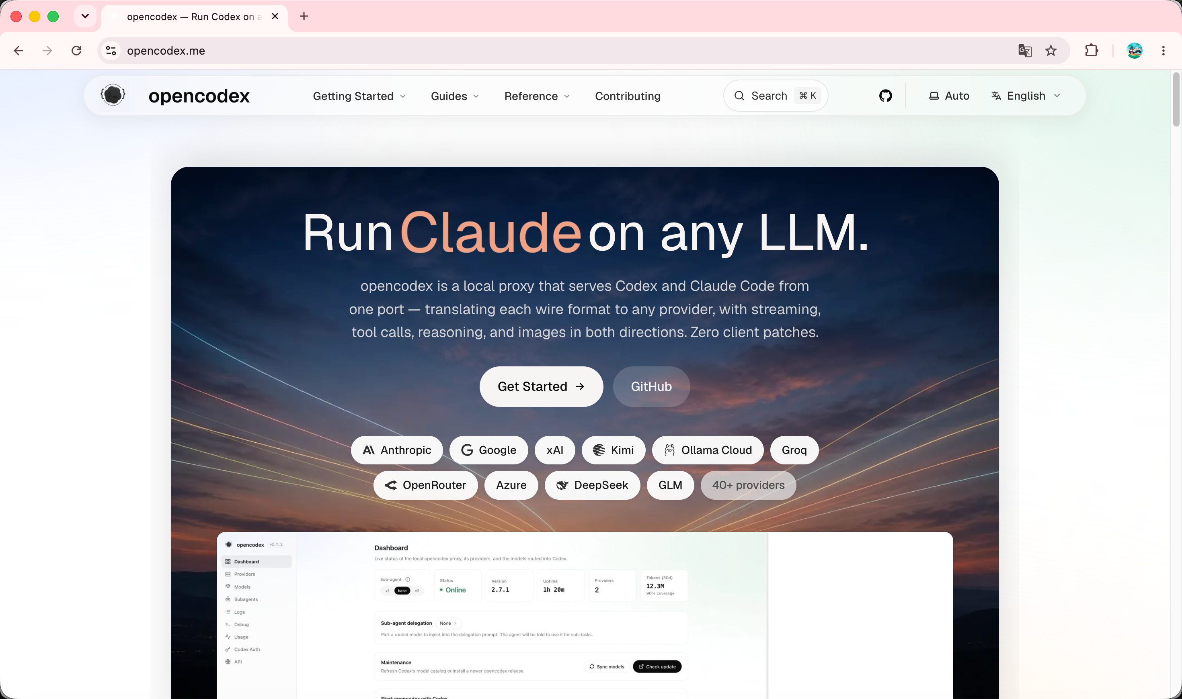Viewport: 1182px width, 699px height.
Task: Select Dashboard in the preview sidebar
Action: click(257, 562)
